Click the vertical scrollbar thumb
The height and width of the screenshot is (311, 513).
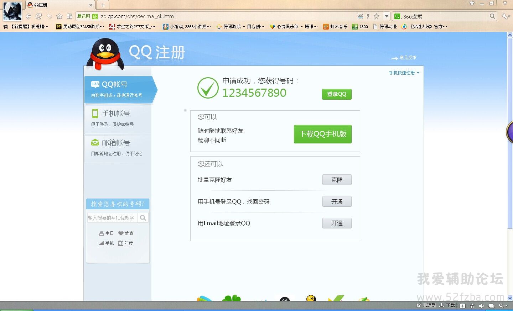coord(510,133)
